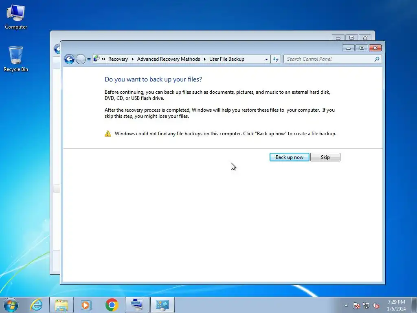Launch Google Chrome from taskbar
Viewport: 417px width, 313px height.
tap(112, 305)
